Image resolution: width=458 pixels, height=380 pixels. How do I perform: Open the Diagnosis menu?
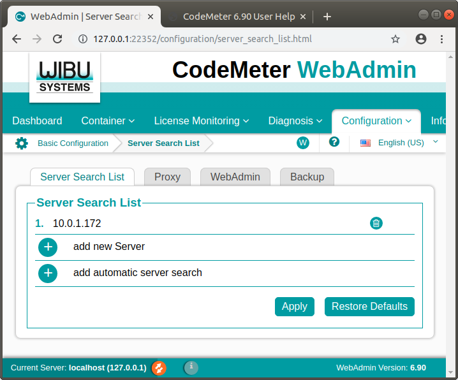click(295, 121)
